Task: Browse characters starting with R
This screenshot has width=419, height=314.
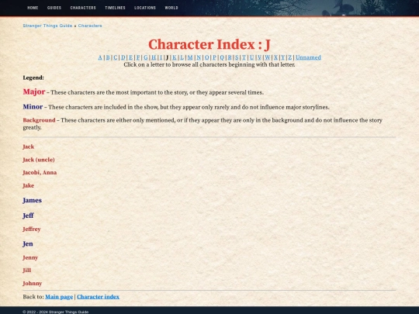Action: pos(230,57)
